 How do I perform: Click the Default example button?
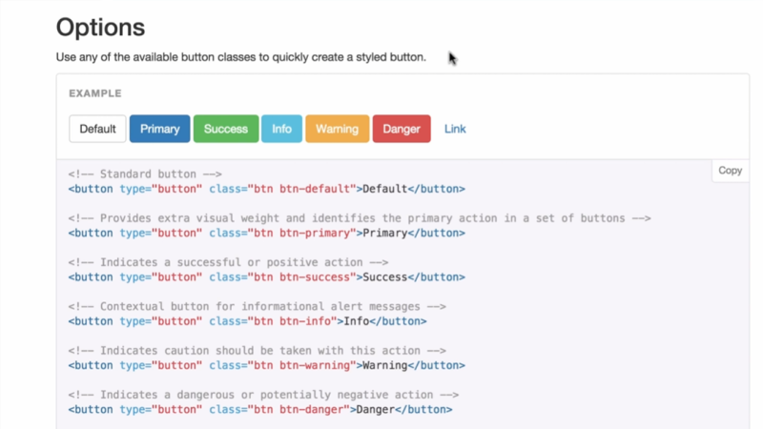(x=97, y=129)
